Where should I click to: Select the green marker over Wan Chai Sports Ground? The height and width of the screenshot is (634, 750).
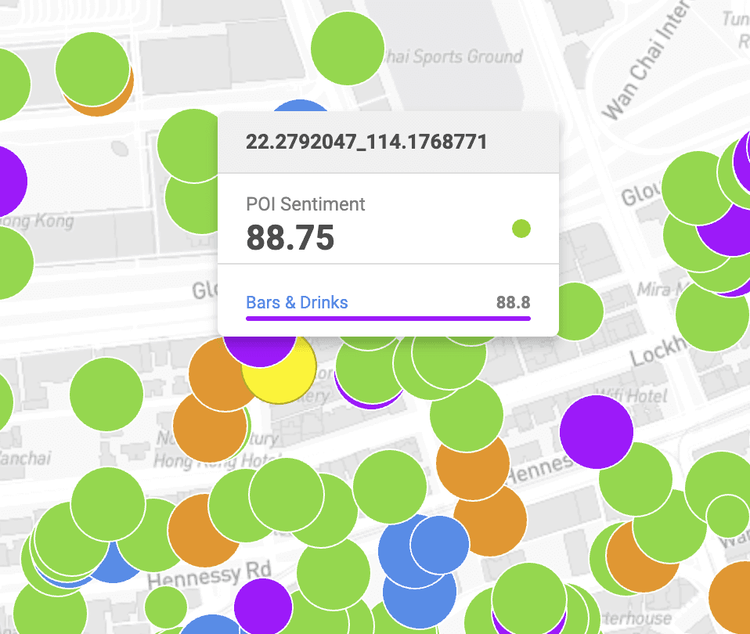[348, 47]
